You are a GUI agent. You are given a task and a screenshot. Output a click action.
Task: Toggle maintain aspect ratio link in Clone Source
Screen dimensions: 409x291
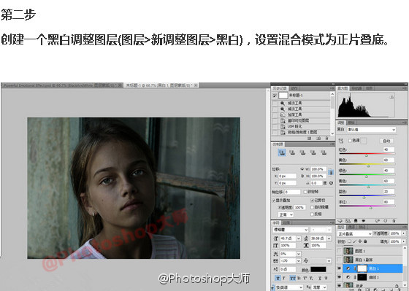tap(331, 172)
